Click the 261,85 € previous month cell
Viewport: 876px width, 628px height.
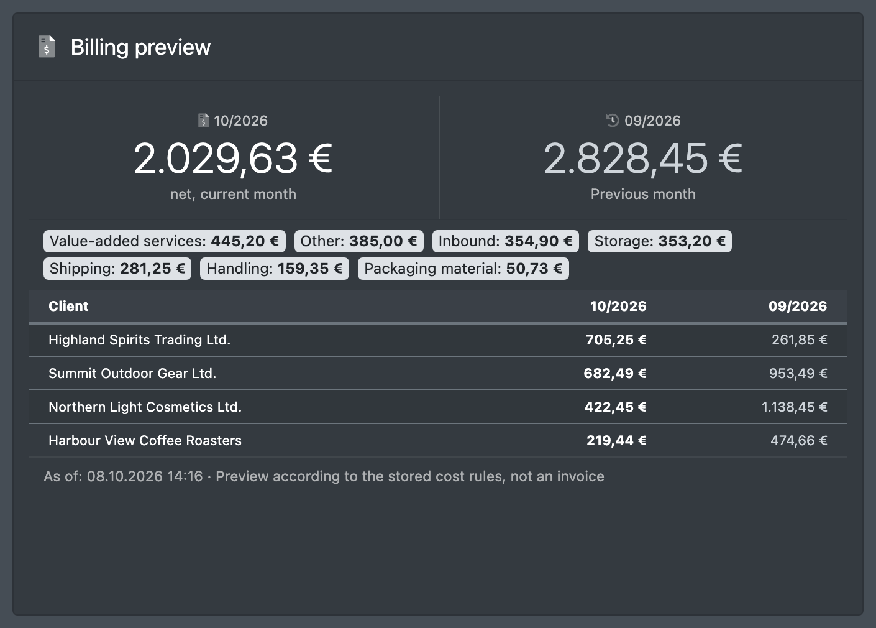[x=800, y=340]
